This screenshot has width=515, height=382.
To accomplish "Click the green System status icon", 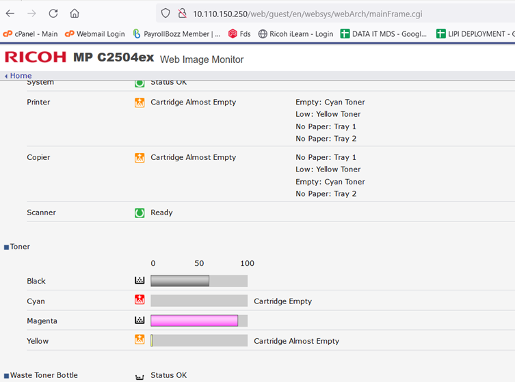I will [140, 83].
